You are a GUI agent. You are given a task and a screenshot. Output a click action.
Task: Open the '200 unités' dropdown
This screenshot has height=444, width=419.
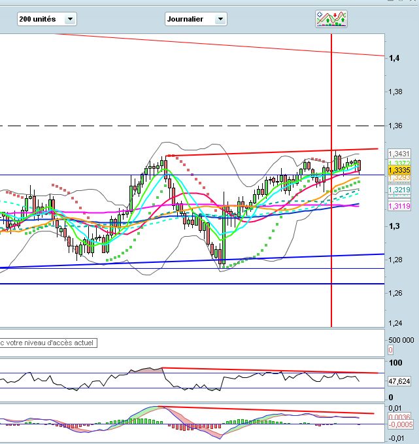46,19
